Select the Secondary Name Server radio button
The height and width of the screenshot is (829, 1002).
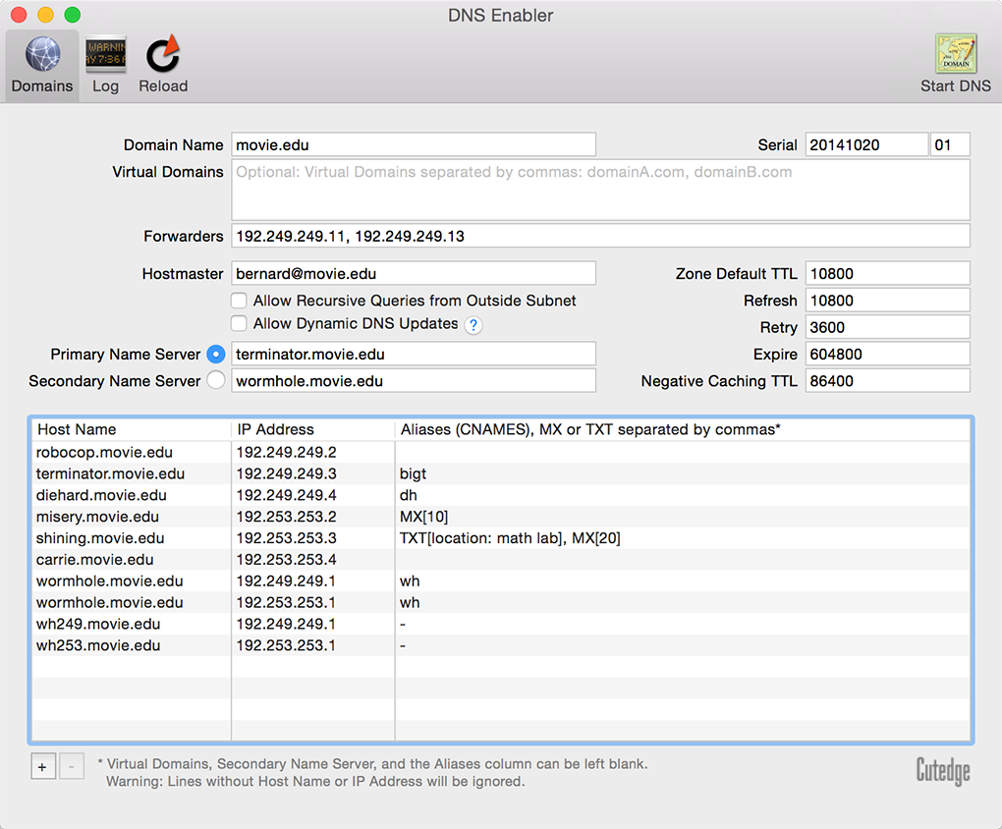[x=216, y=380]
